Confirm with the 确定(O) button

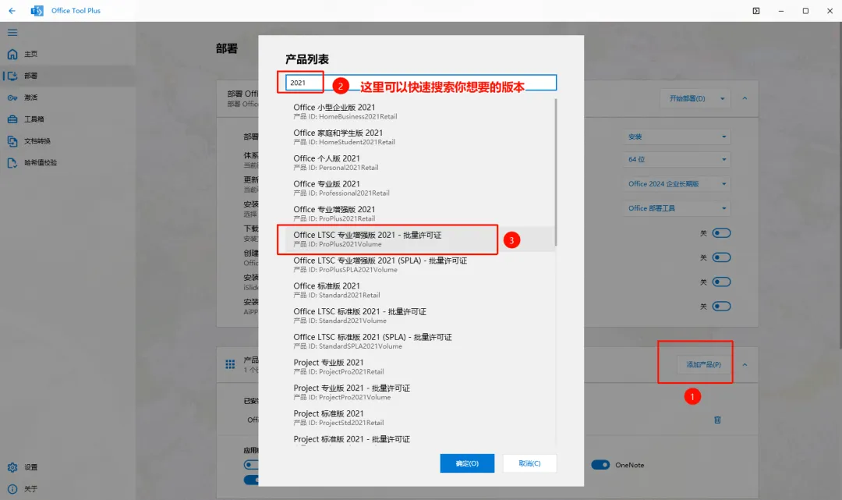[x=467, y=463]
